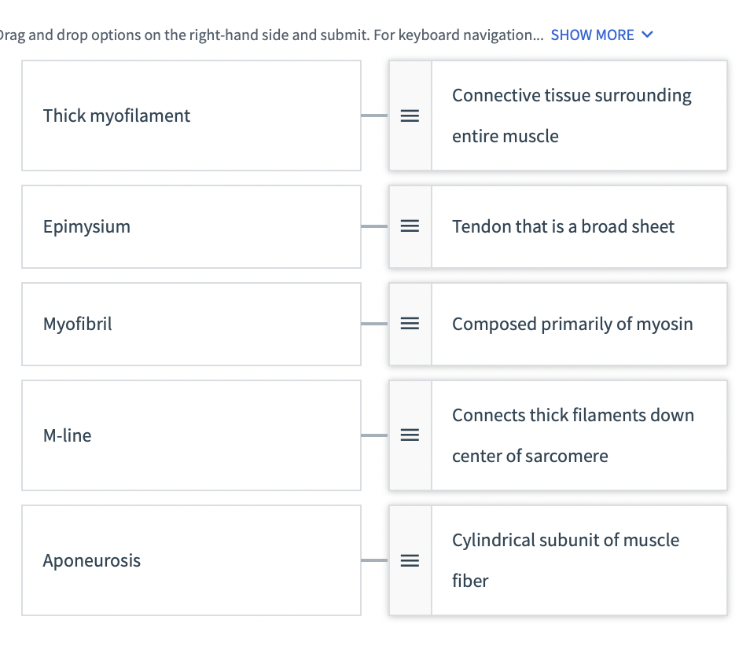Click the drag-and-drop instruction text
This screenshot has width=739, height=646.
[267, 35]
